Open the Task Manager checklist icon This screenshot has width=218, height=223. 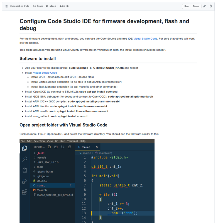(25, 170)
